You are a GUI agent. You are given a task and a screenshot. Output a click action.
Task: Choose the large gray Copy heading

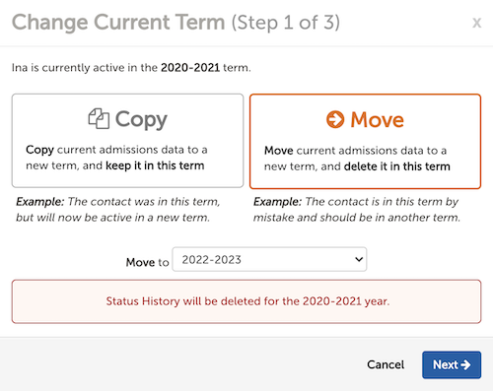point(141,120)
